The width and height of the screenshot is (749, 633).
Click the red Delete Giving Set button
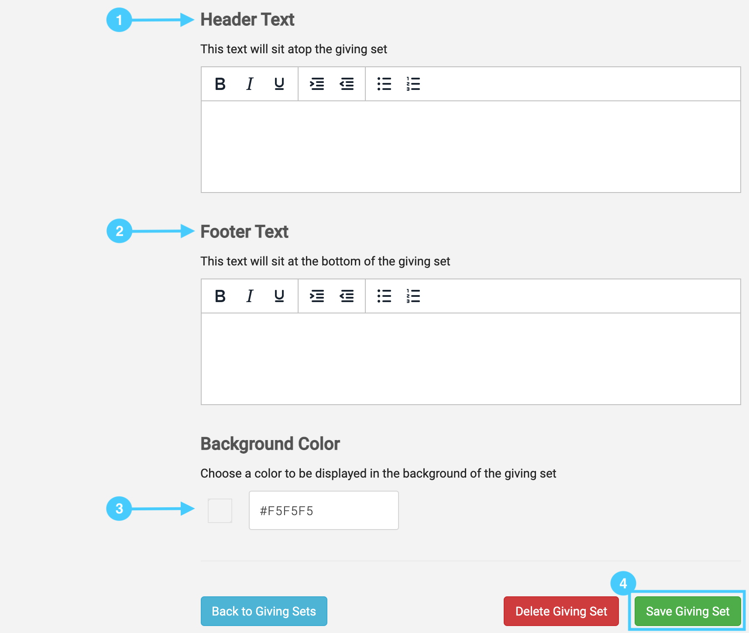pos(561,611)
